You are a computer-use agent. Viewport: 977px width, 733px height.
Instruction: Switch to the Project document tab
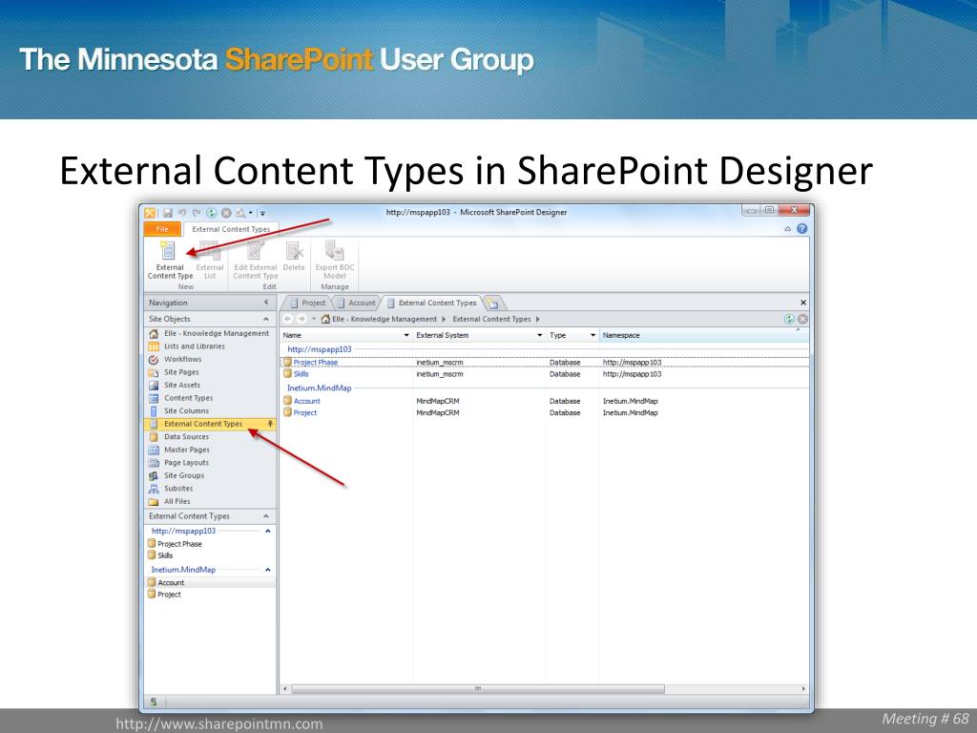[x=308, y=303]
